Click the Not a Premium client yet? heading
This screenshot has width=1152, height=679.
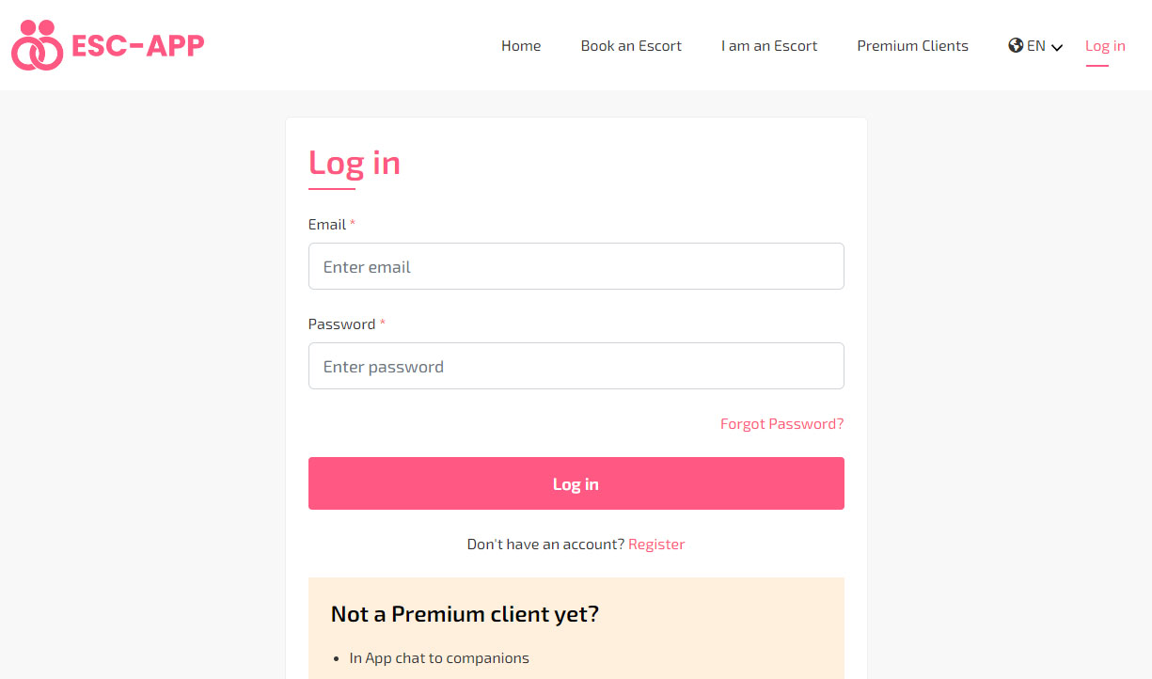465,614
